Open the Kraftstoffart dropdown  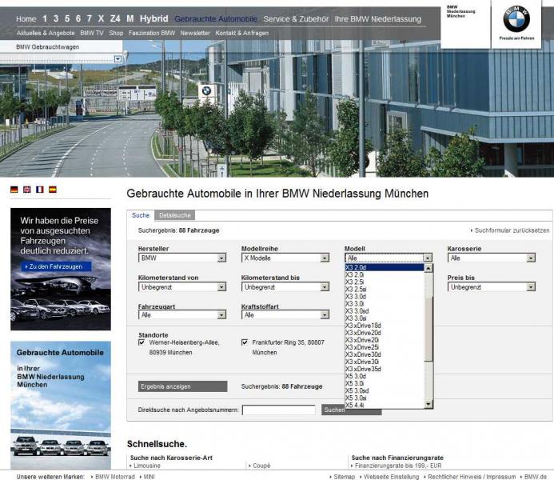click(285, 315)
